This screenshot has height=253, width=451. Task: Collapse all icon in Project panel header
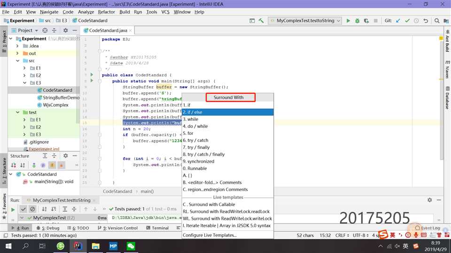(x=54, y=30)
